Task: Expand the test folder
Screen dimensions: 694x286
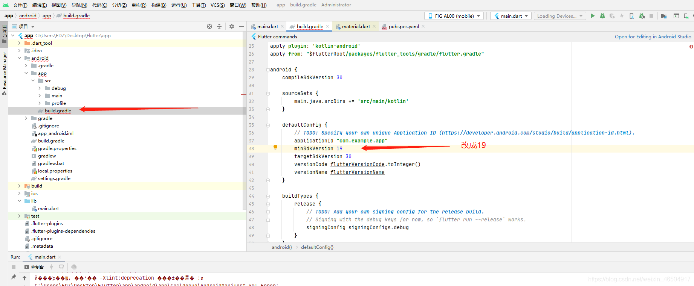Action: 19,216
